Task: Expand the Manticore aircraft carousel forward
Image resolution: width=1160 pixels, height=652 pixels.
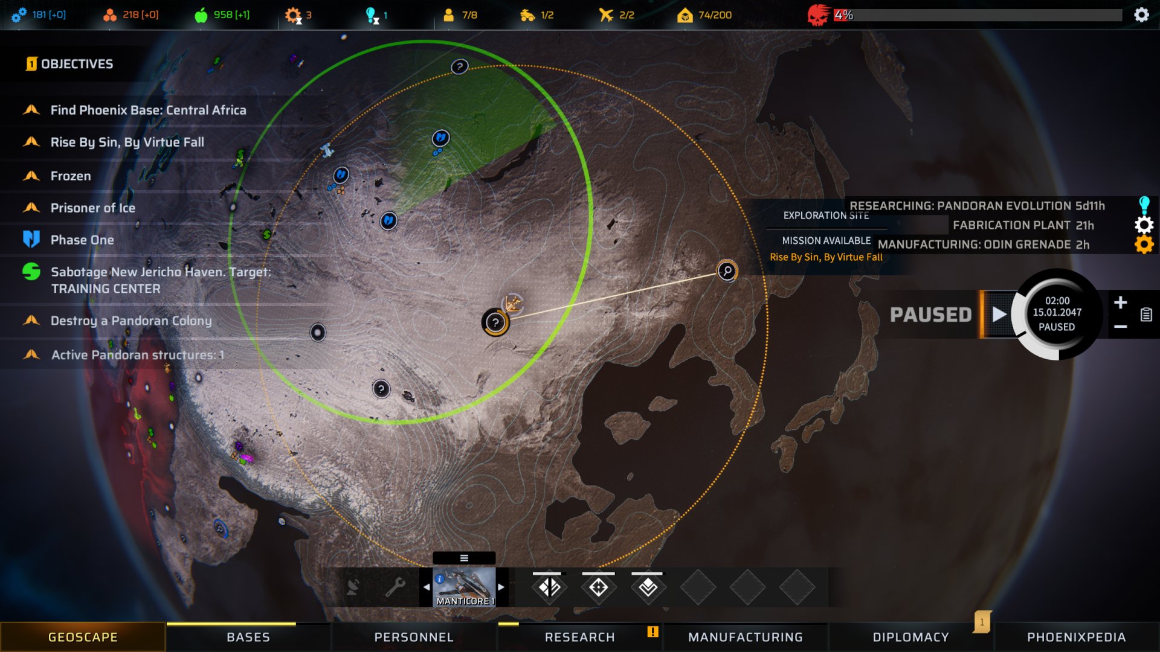Action: 498,587
